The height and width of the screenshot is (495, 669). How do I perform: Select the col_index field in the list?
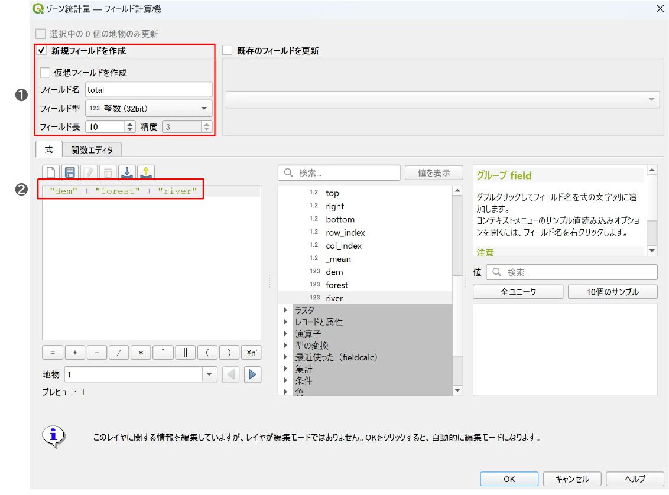pos(343,246)
